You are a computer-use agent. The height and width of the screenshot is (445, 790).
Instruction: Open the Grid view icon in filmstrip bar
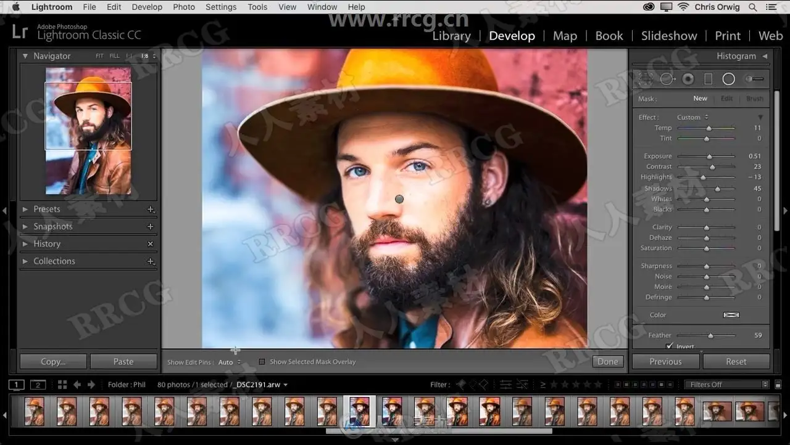point(62,385)
